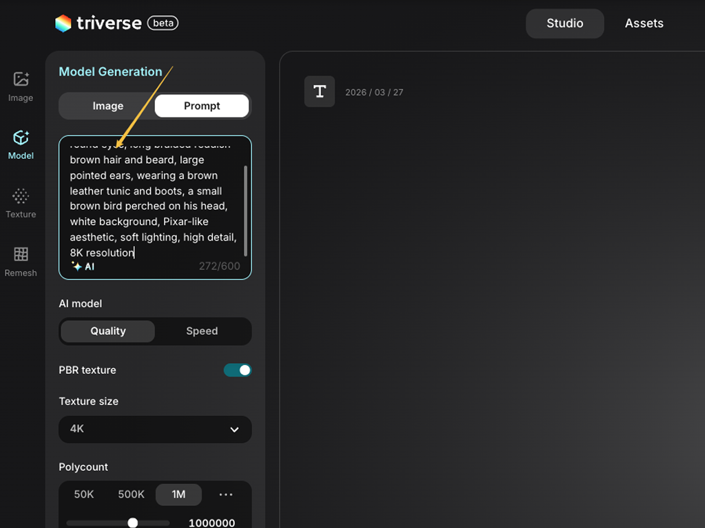Switch to the Prompt input tab
The width and height of the screenshot is (705, 528).
(x=202, y=106)
